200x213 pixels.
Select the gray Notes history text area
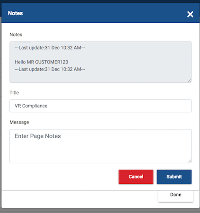coord(101,62)
